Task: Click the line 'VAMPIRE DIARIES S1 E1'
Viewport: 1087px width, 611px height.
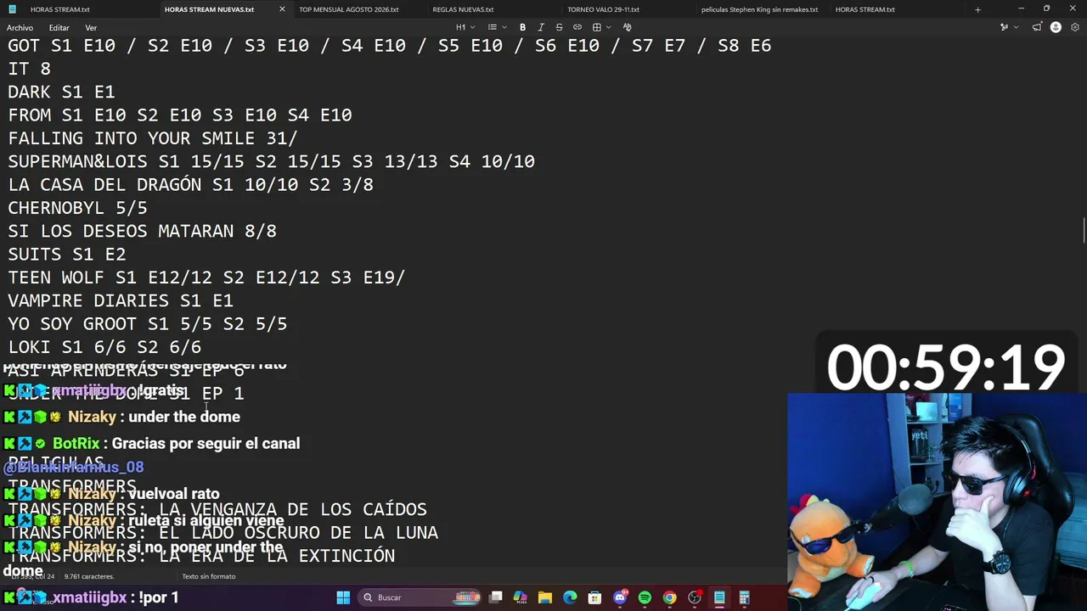Action: pyautogui.click(x=121, y=300)
